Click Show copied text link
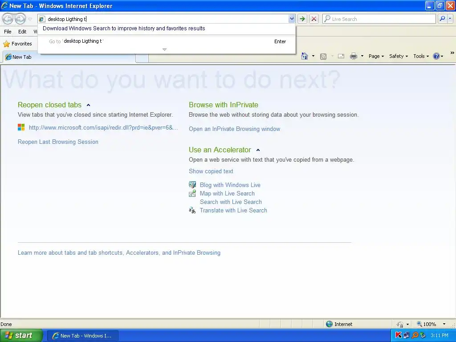The image size is (456, 342). click(x=211, y=171)
